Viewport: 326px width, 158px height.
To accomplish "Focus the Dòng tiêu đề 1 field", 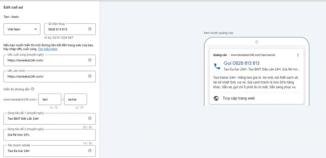I will [x=50, y=119].
